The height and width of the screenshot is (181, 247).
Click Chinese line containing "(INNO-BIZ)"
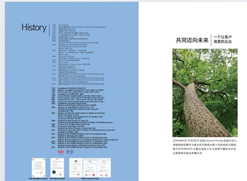click(x=72, y=47)
